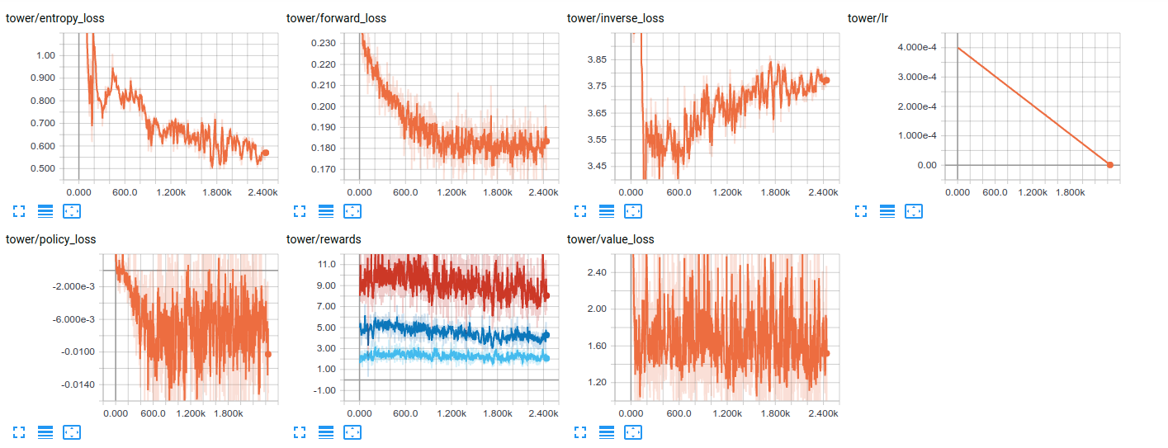Fit domain to data on tower/lr chart
This screenshot has width=1168, height=448.
[914, 211]
